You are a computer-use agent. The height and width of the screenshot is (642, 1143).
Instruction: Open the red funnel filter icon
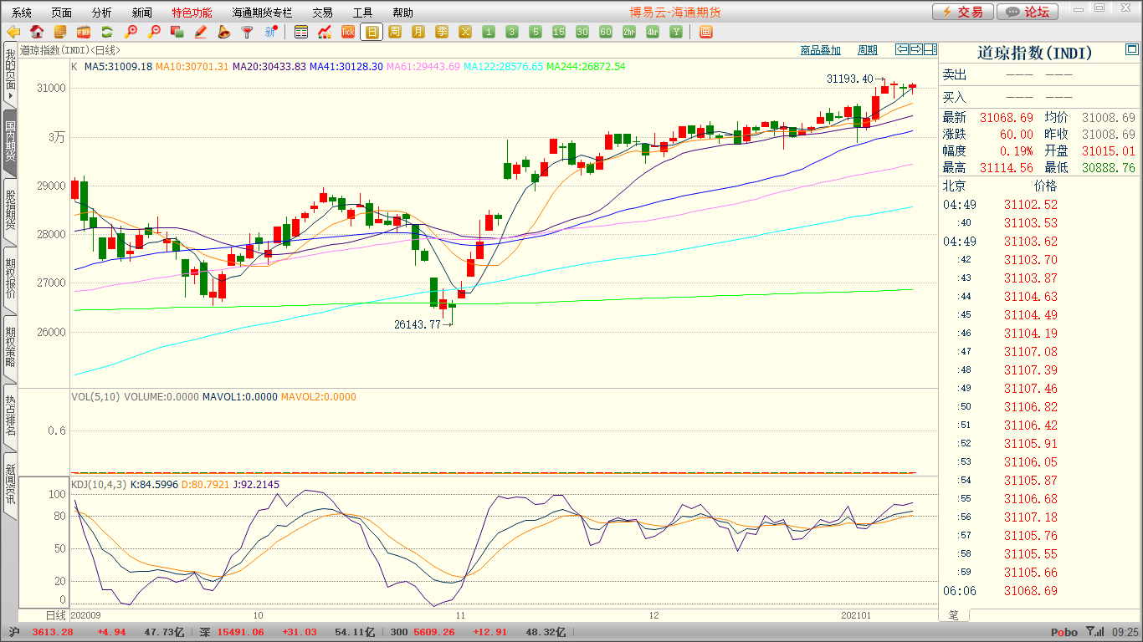pyautogui.click(x=248, y=32)
